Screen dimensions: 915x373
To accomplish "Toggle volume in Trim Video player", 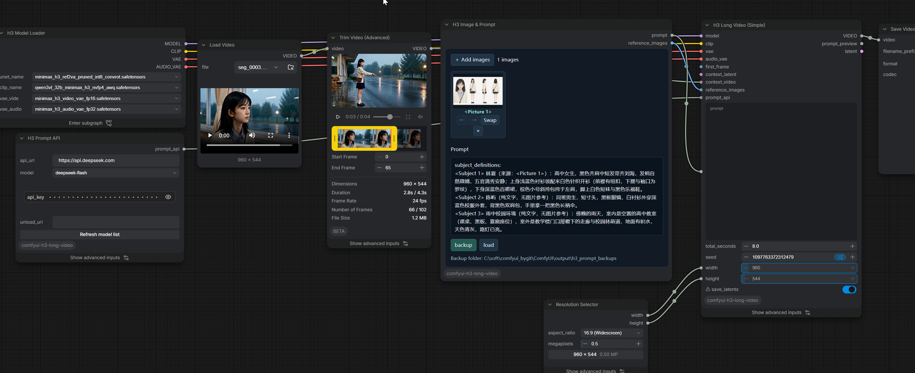I will (x=420, y=117).
